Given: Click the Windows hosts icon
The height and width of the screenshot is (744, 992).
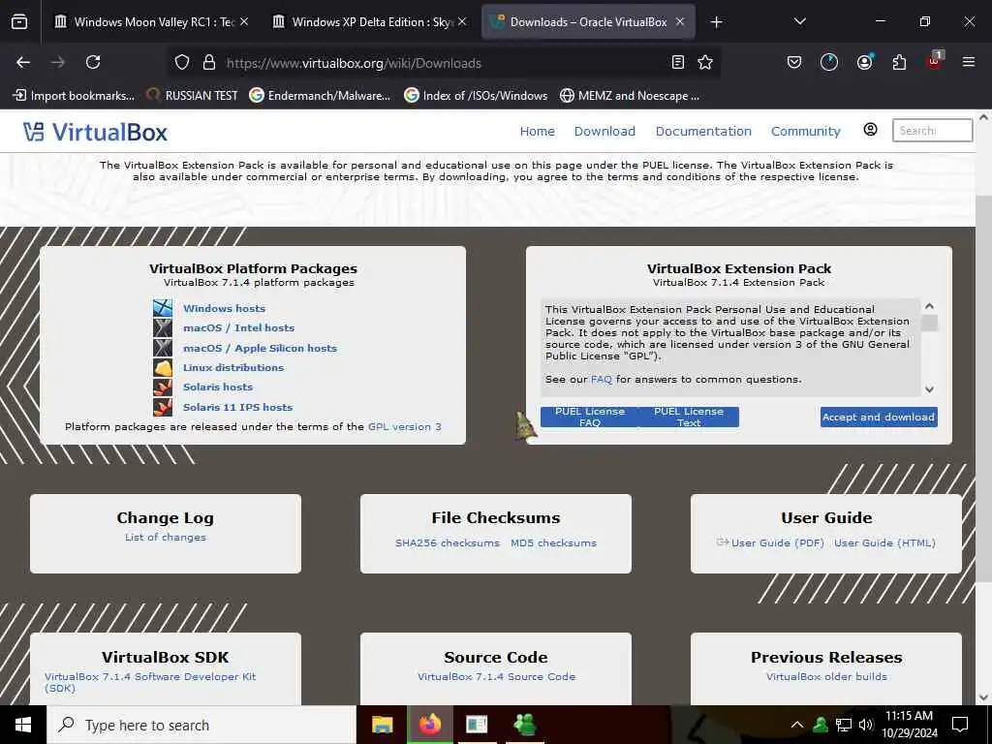Looking at the screenshot, I should [x=163, y=308].
